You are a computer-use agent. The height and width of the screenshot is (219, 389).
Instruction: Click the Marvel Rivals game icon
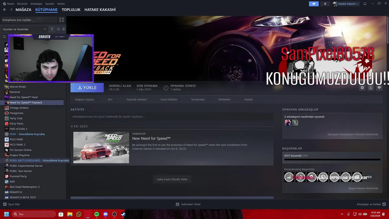[7, 87]
